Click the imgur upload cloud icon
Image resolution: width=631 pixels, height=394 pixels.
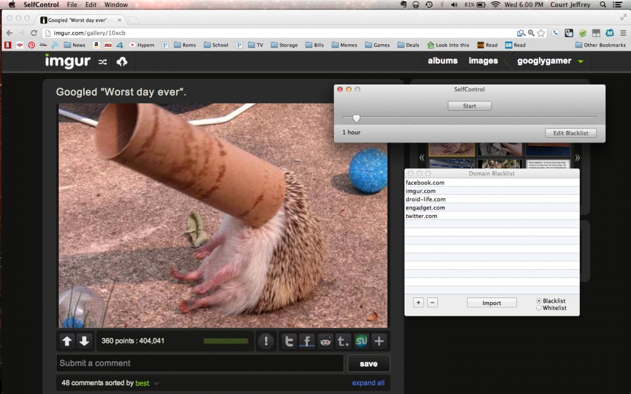pyautogui.click(x=122, y=61)
